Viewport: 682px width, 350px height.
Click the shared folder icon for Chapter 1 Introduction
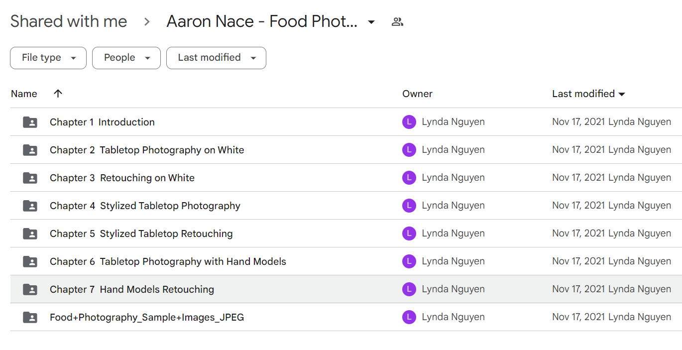point(30,122)
